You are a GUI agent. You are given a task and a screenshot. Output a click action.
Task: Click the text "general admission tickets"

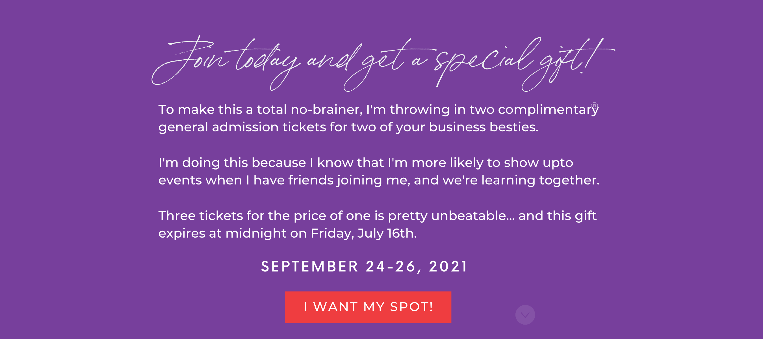coord(242,128)
